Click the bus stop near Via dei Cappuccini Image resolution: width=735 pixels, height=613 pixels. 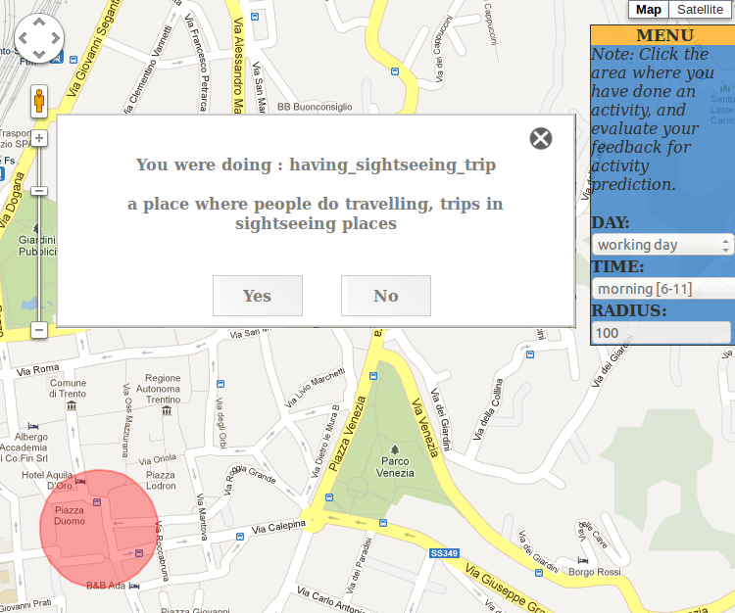pyautogui.click(x=395, y=71)
